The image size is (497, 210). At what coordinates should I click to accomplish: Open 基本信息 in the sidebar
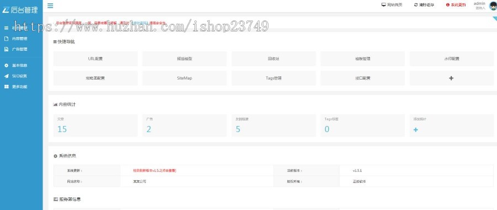point(20,65)
